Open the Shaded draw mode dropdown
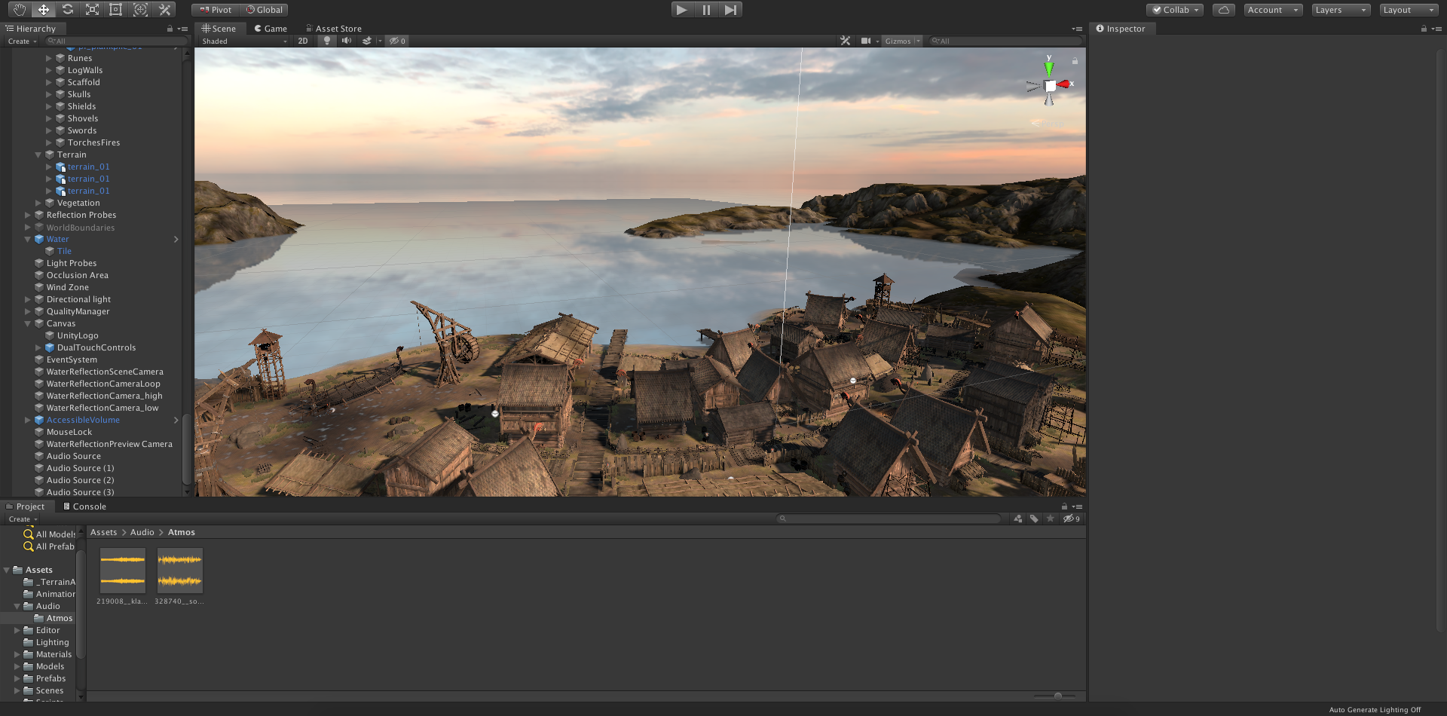The image size is (1447, 716). point(244,41)
